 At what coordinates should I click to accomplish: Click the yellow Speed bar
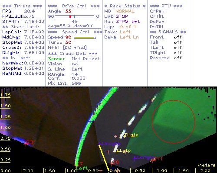[85, 38]
